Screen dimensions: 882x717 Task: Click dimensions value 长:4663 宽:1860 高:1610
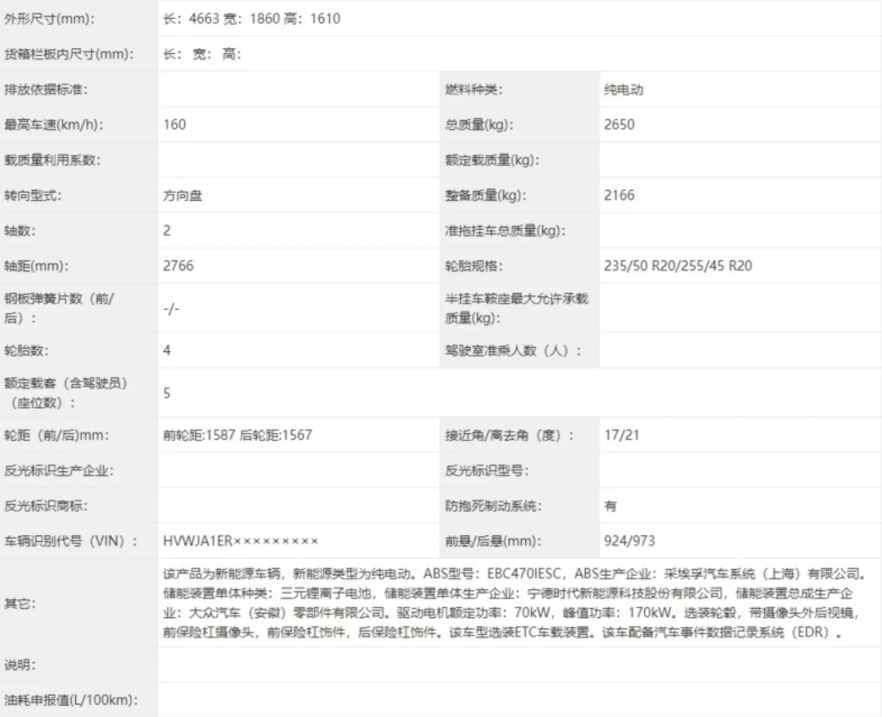[251, 19]
